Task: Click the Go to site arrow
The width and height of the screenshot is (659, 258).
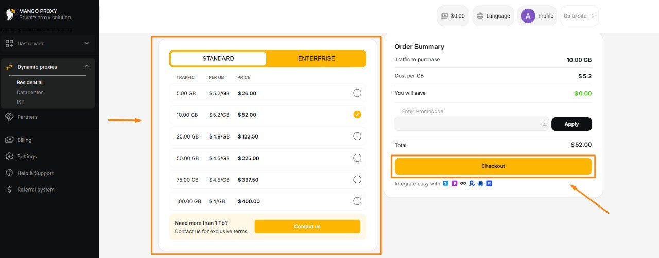Action: tap(593, 16)
